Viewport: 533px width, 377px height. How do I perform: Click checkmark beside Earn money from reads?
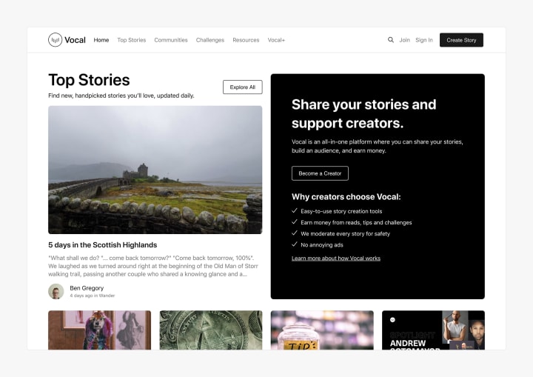tap(295, 222)
